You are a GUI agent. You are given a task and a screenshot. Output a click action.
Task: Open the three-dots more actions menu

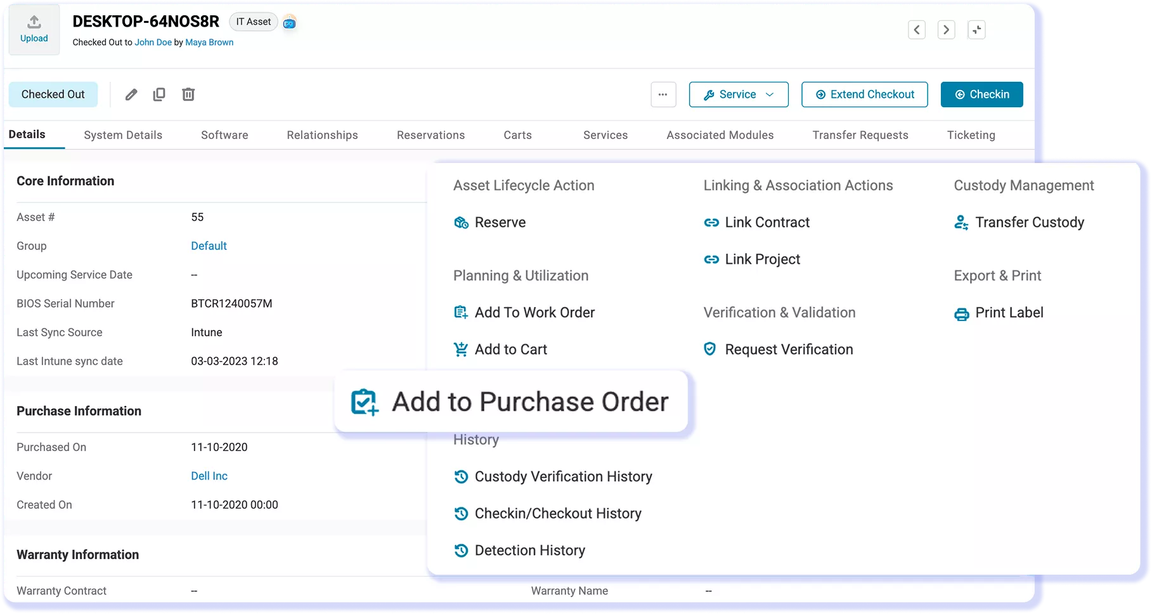[663, 95]
